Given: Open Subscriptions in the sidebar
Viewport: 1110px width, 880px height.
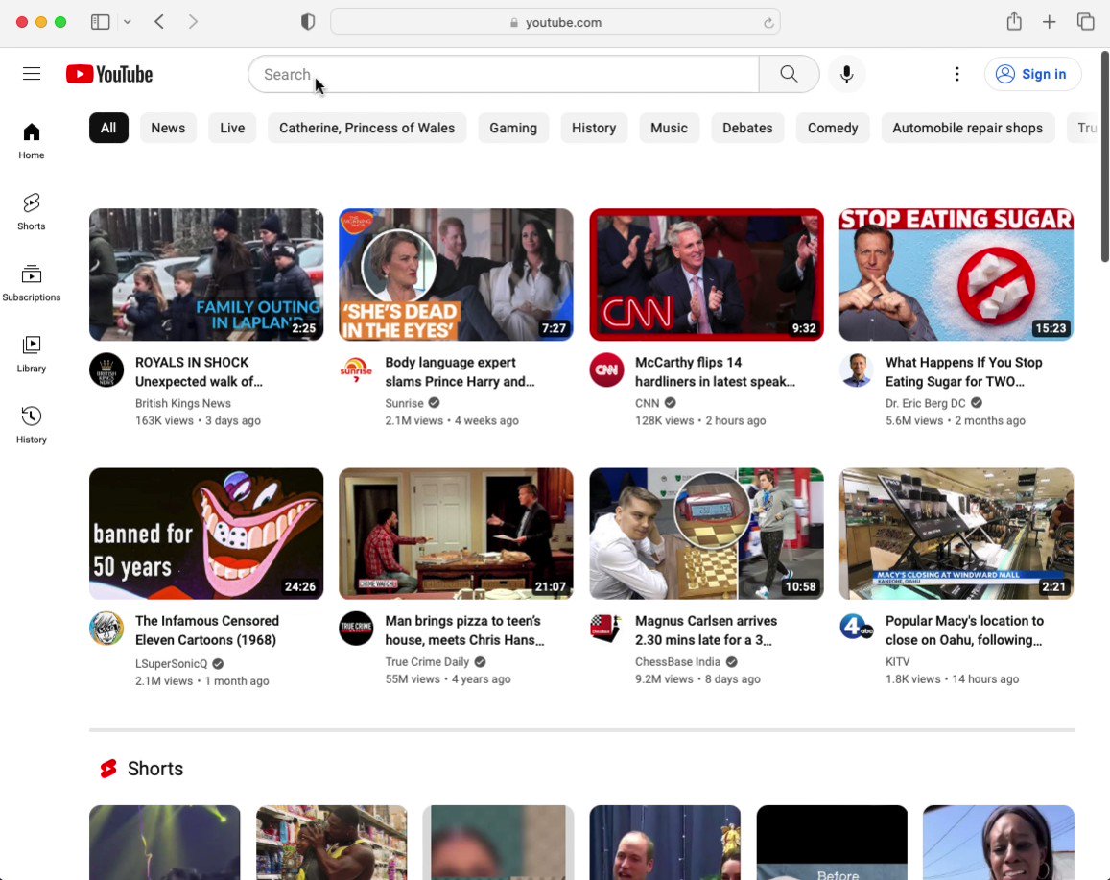Looking at the screenshot, I should 31,283.
